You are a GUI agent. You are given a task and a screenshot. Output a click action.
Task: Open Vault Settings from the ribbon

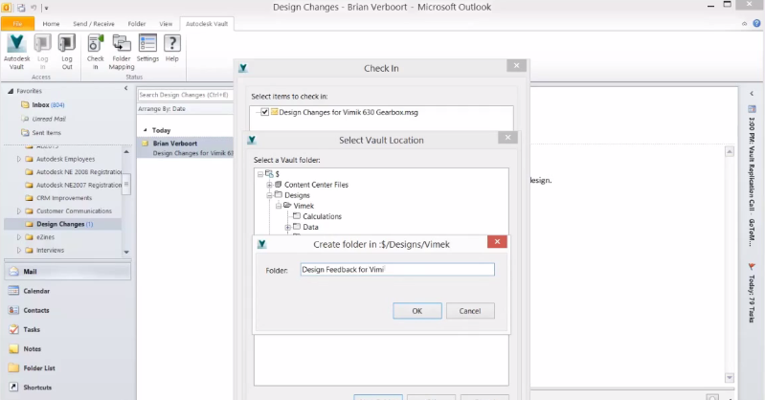[147, 48]
